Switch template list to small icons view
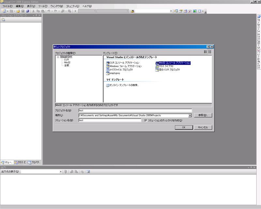The image size is (261, 209). tap(210, 52)
